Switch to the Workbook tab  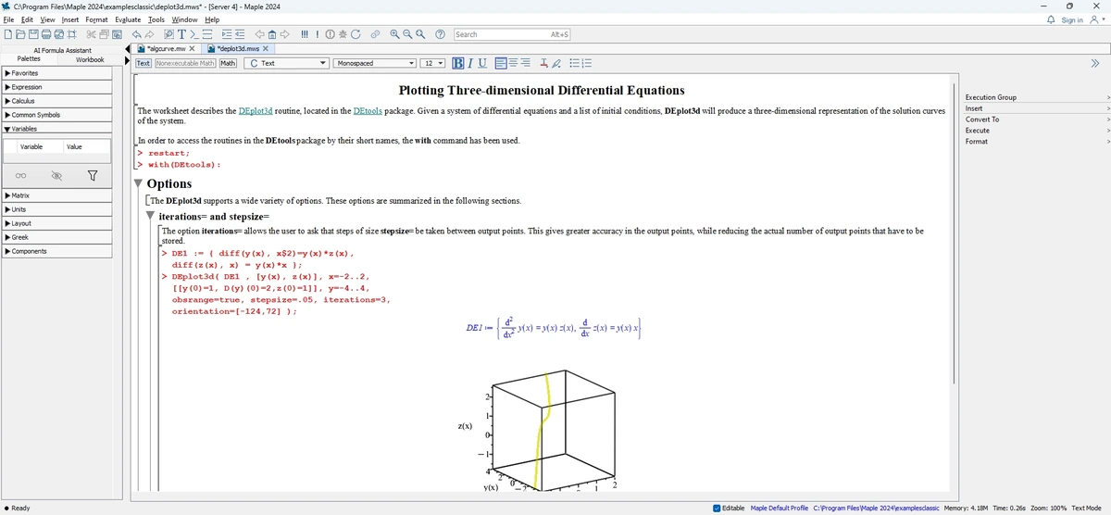[90, 59]
